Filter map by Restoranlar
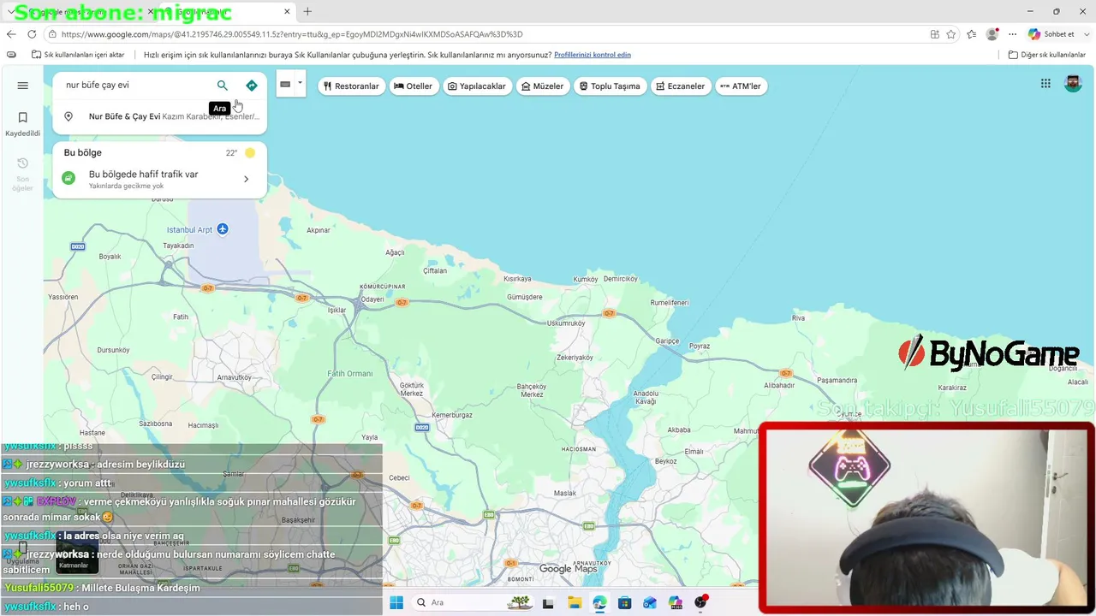Screen dimensions: 1096x616 (351, 86)
